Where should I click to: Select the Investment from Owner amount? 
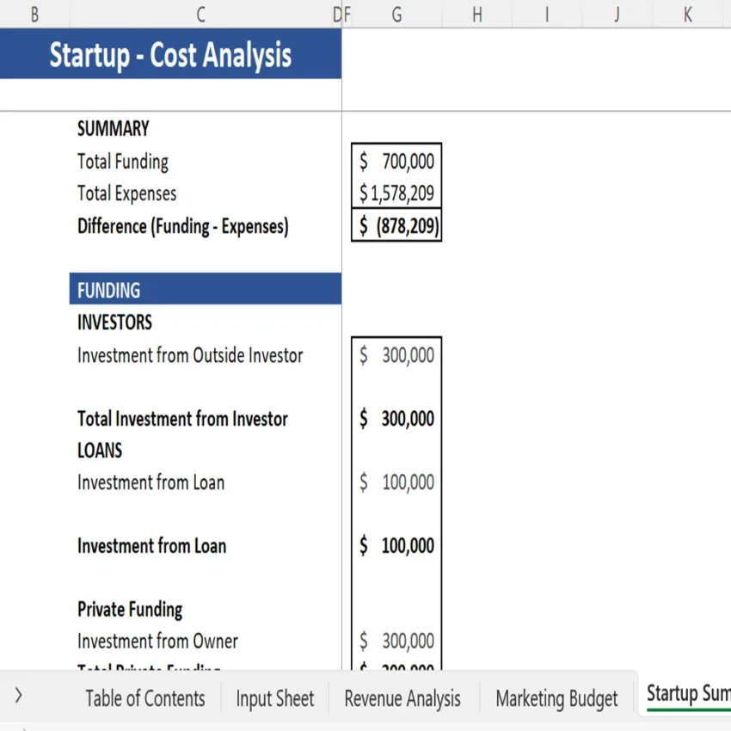(396, 641)
